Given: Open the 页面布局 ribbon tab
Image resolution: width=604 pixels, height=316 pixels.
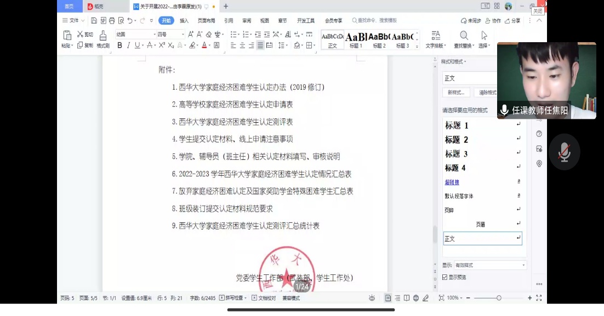Looking at the screenshot, I should click(x=206, y=21).
